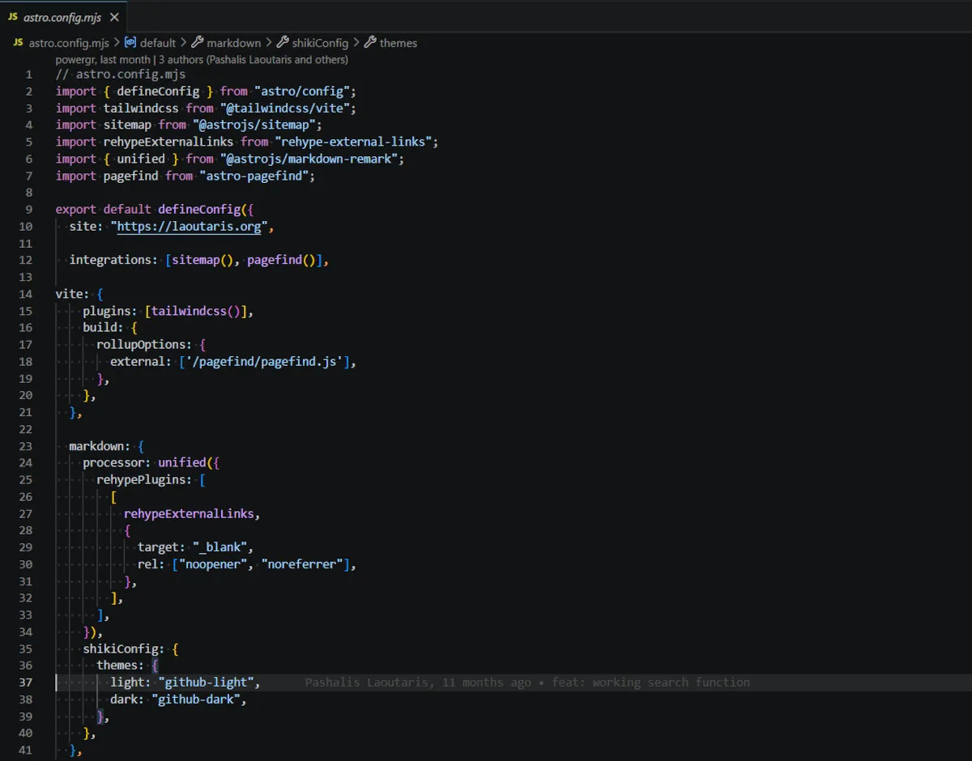Click the wrench icon beside 'markdown' breadcrumb

point(197,43)
